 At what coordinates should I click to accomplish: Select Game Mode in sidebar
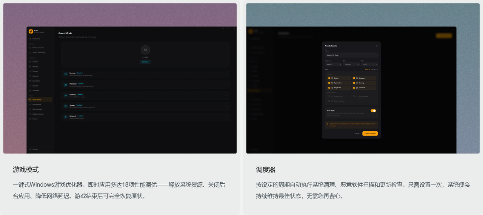point(40,100)
